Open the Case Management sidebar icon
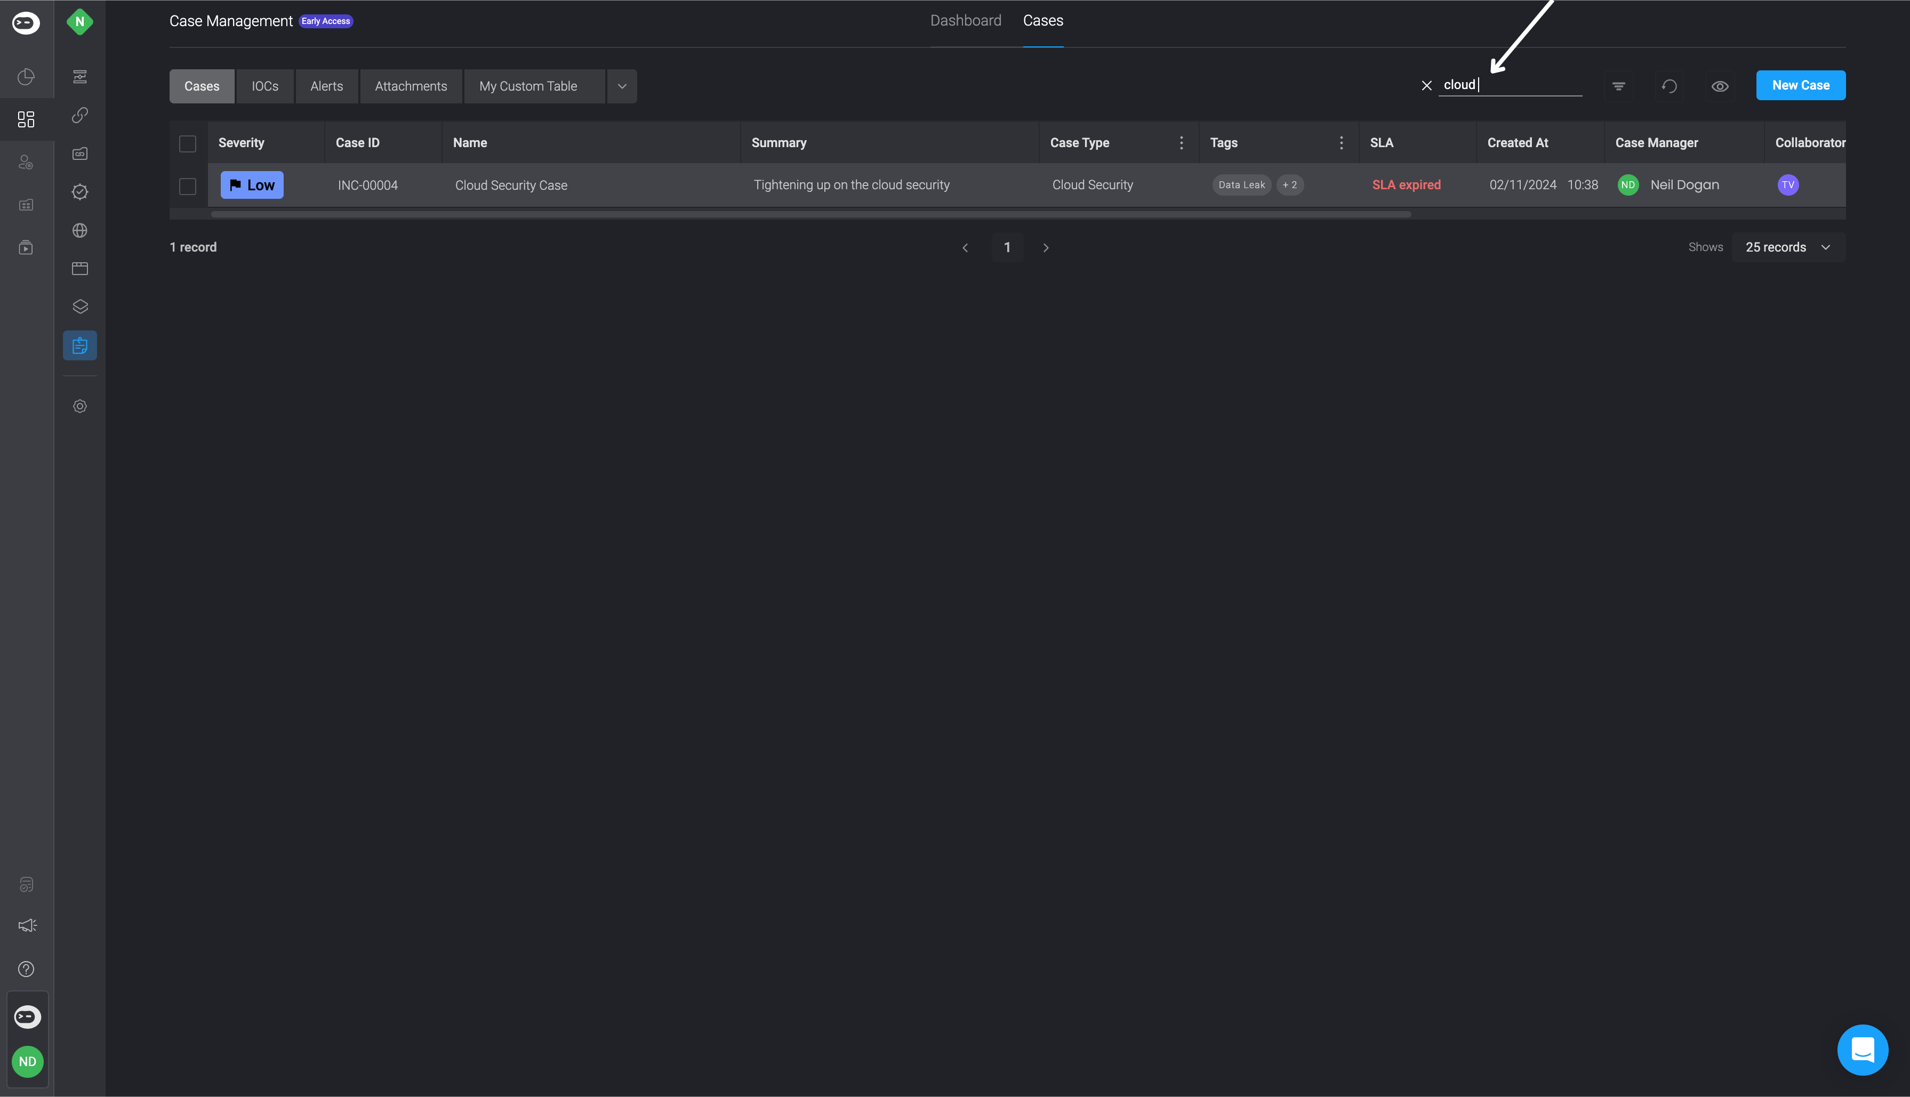Screen dimensions: 1910x1097 click(x=80, y=346)
